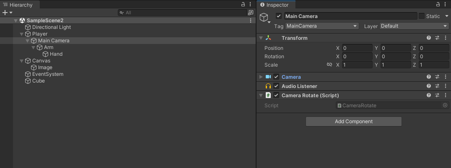Screen dimensions: 451x168
Task: Open Camera Rotate script help reference
Action: pos(429,95)
